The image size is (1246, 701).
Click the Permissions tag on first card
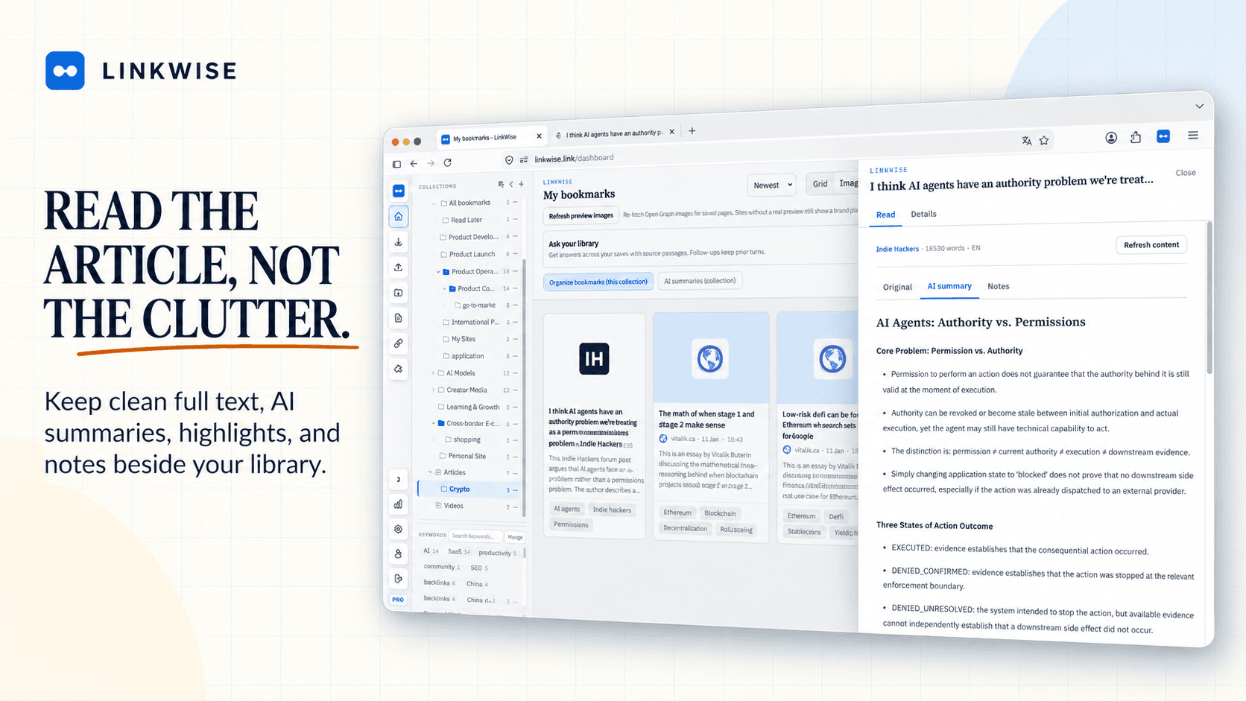click(571, 524)
